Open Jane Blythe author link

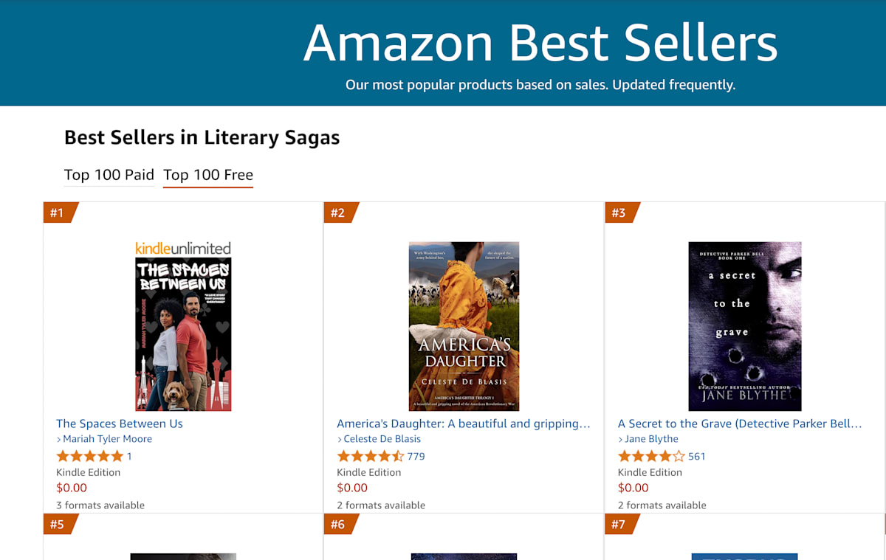[651, 439]
